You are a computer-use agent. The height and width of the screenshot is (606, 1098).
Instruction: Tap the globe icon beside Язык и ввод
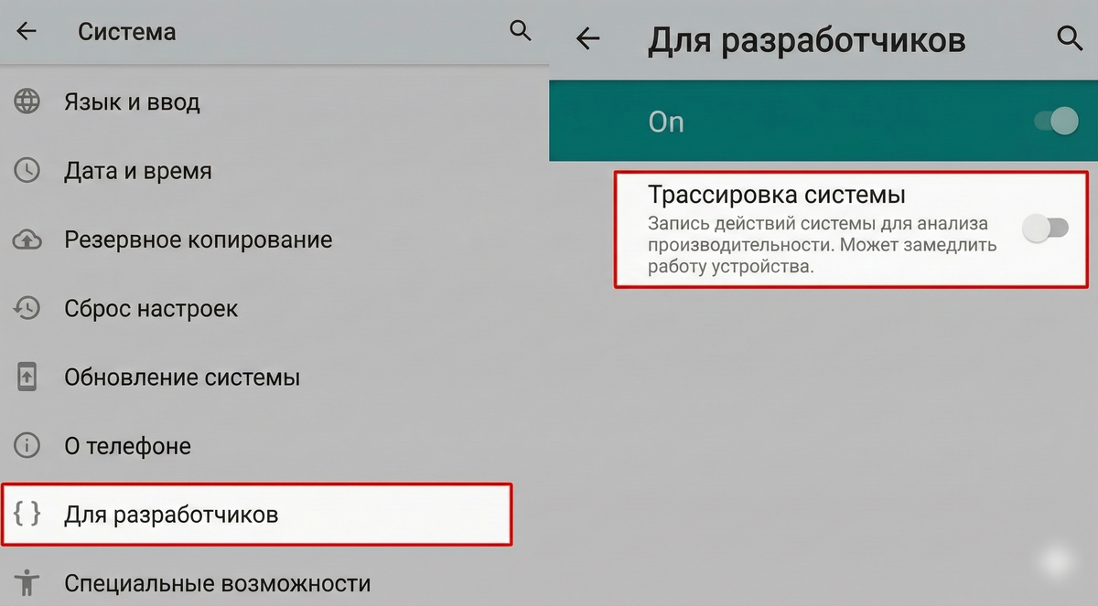pyautogui.click(x=27, y=101)
